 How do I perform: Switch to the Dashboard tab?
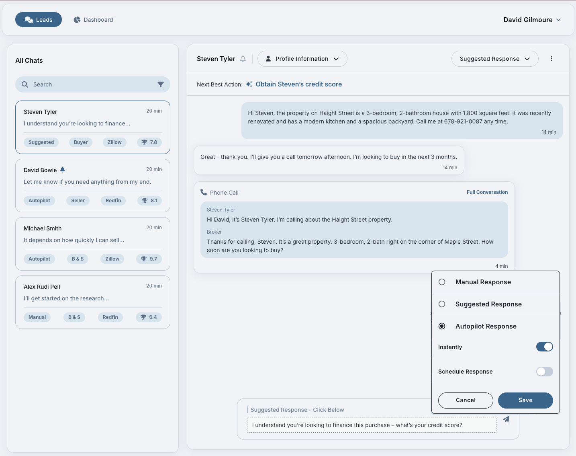(x=93, y=20)
